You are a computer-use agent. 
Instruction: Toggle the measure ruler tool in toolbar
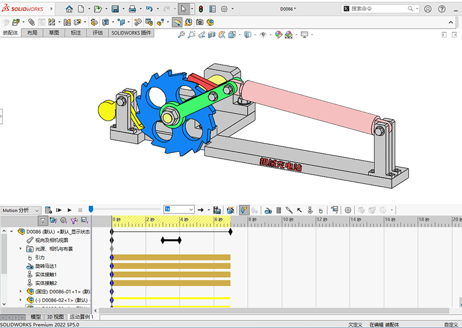pyautogui.click(x=177, y=22)
